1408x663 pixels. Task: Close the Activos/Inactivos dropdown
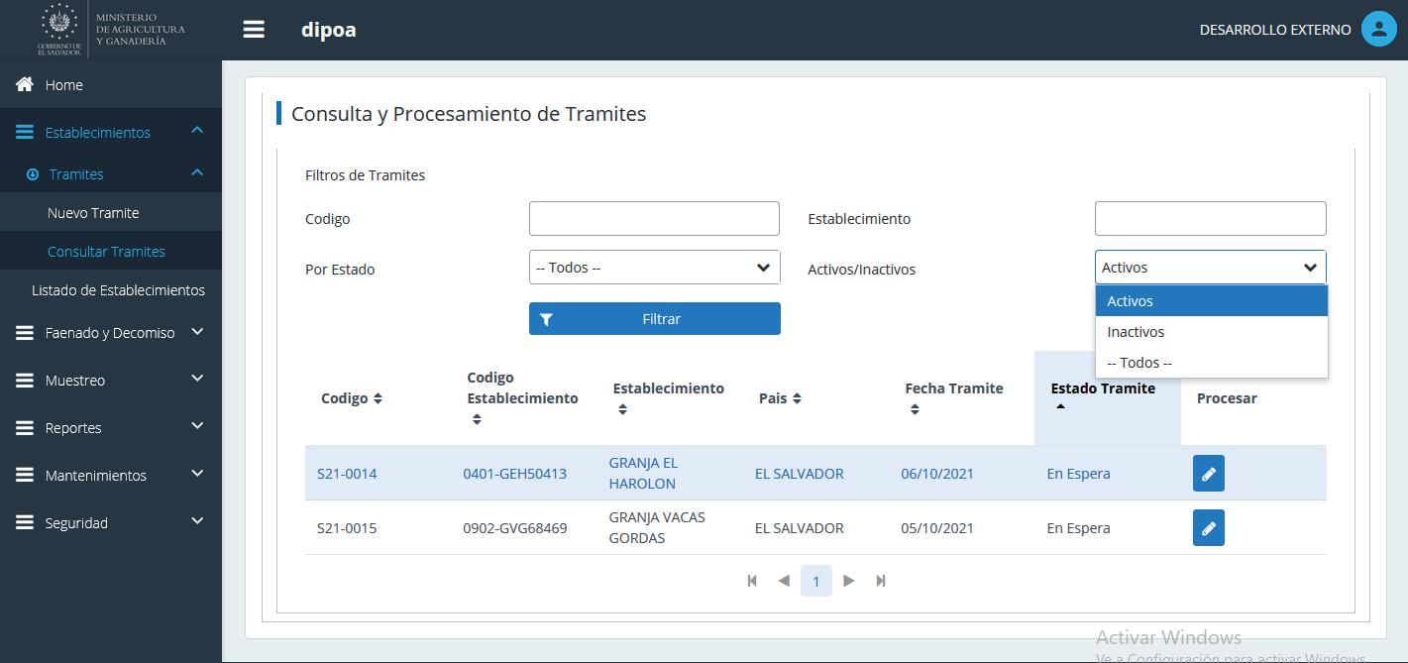[x=1210, y=268]
